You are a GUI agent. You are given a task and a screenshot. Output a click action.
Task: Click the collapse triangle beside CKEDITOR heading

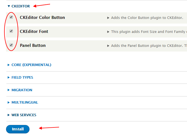pos(9,6)
